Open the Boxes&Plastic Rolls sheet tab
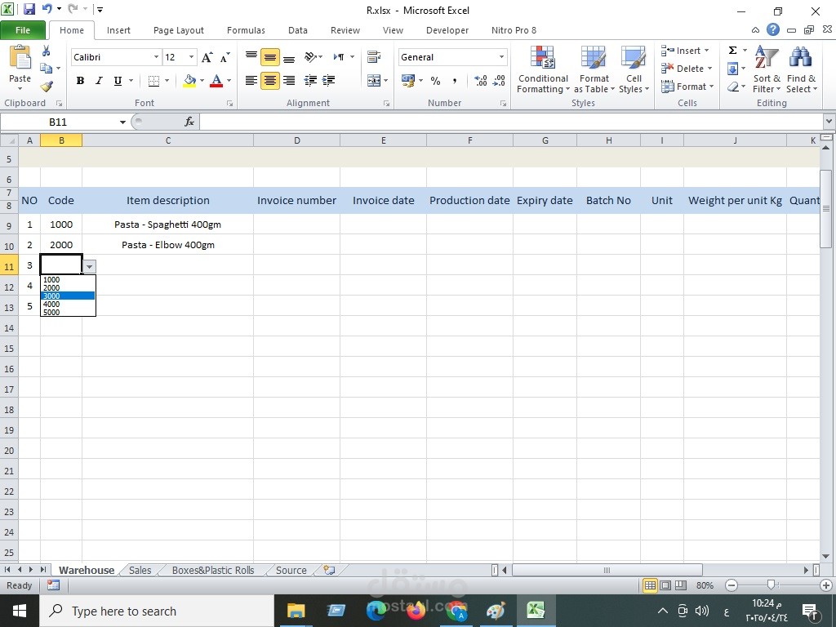This screenshot has width=836, height=627. click(213, 571)
